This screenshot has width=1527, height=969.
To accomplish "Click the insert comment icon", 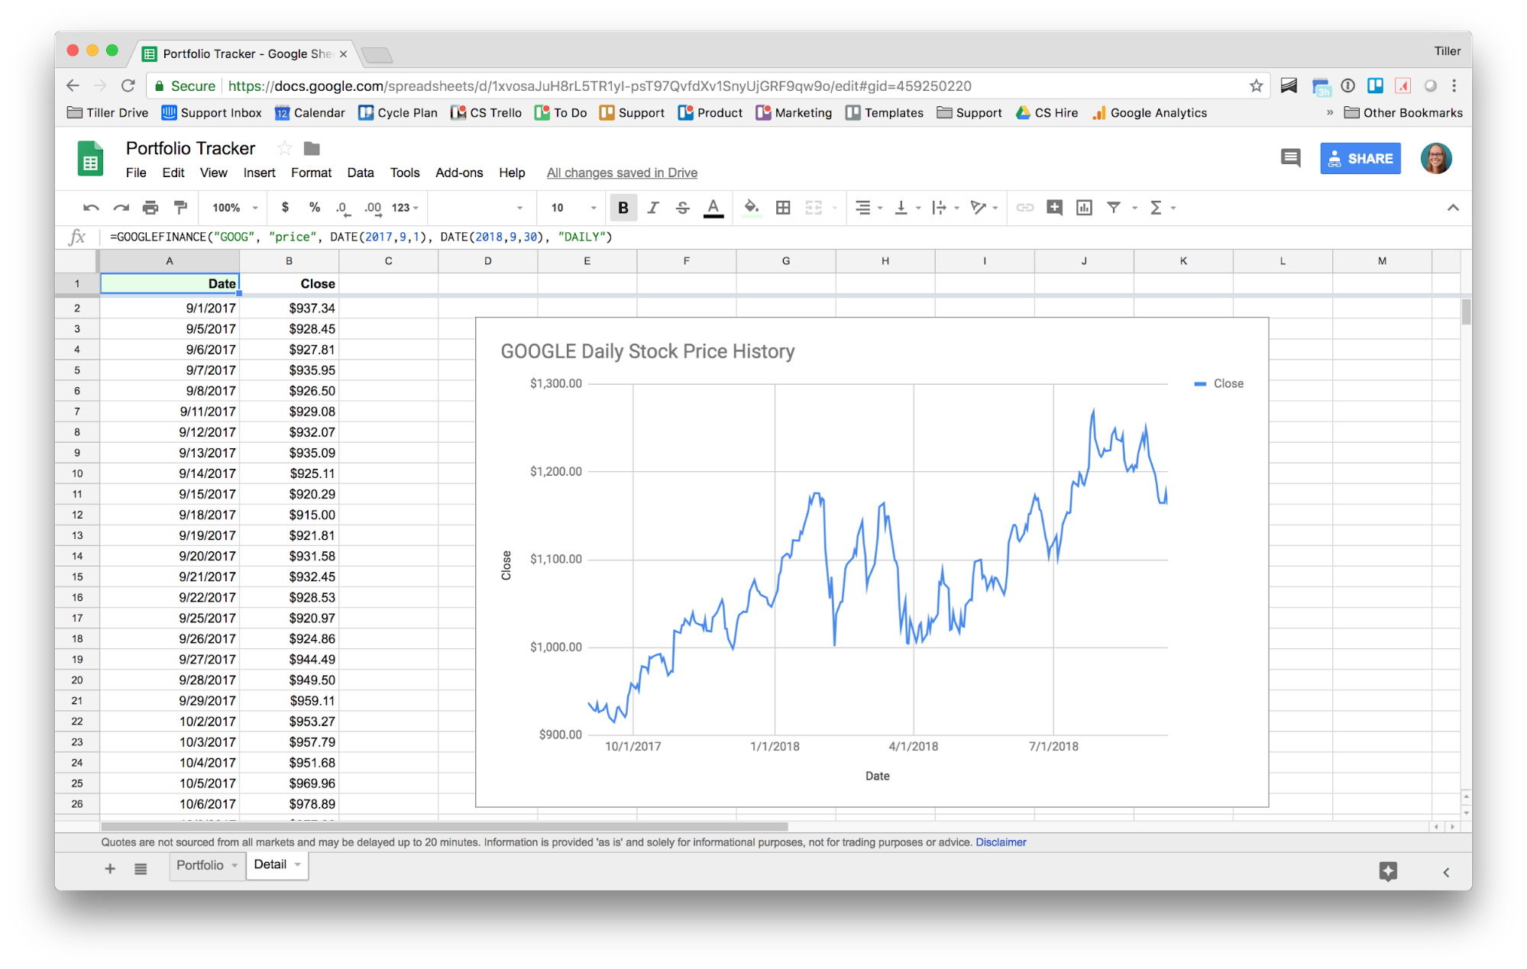I will [1054, 208].
